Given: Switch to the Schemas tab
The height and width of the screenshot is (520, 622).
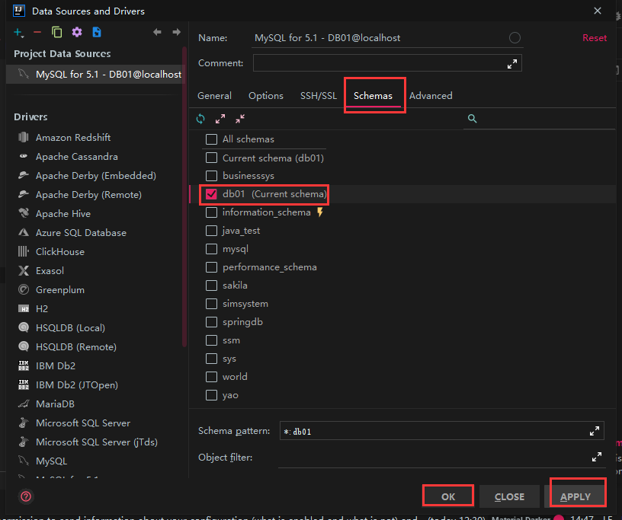Looking at the screenshot, I should click(373, 95).
